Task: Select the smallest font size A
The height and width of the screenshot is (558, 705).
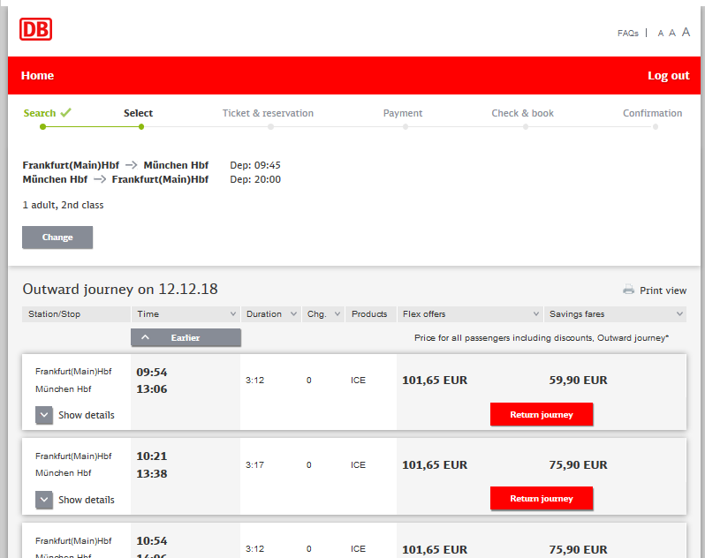Action: (661, 34)
